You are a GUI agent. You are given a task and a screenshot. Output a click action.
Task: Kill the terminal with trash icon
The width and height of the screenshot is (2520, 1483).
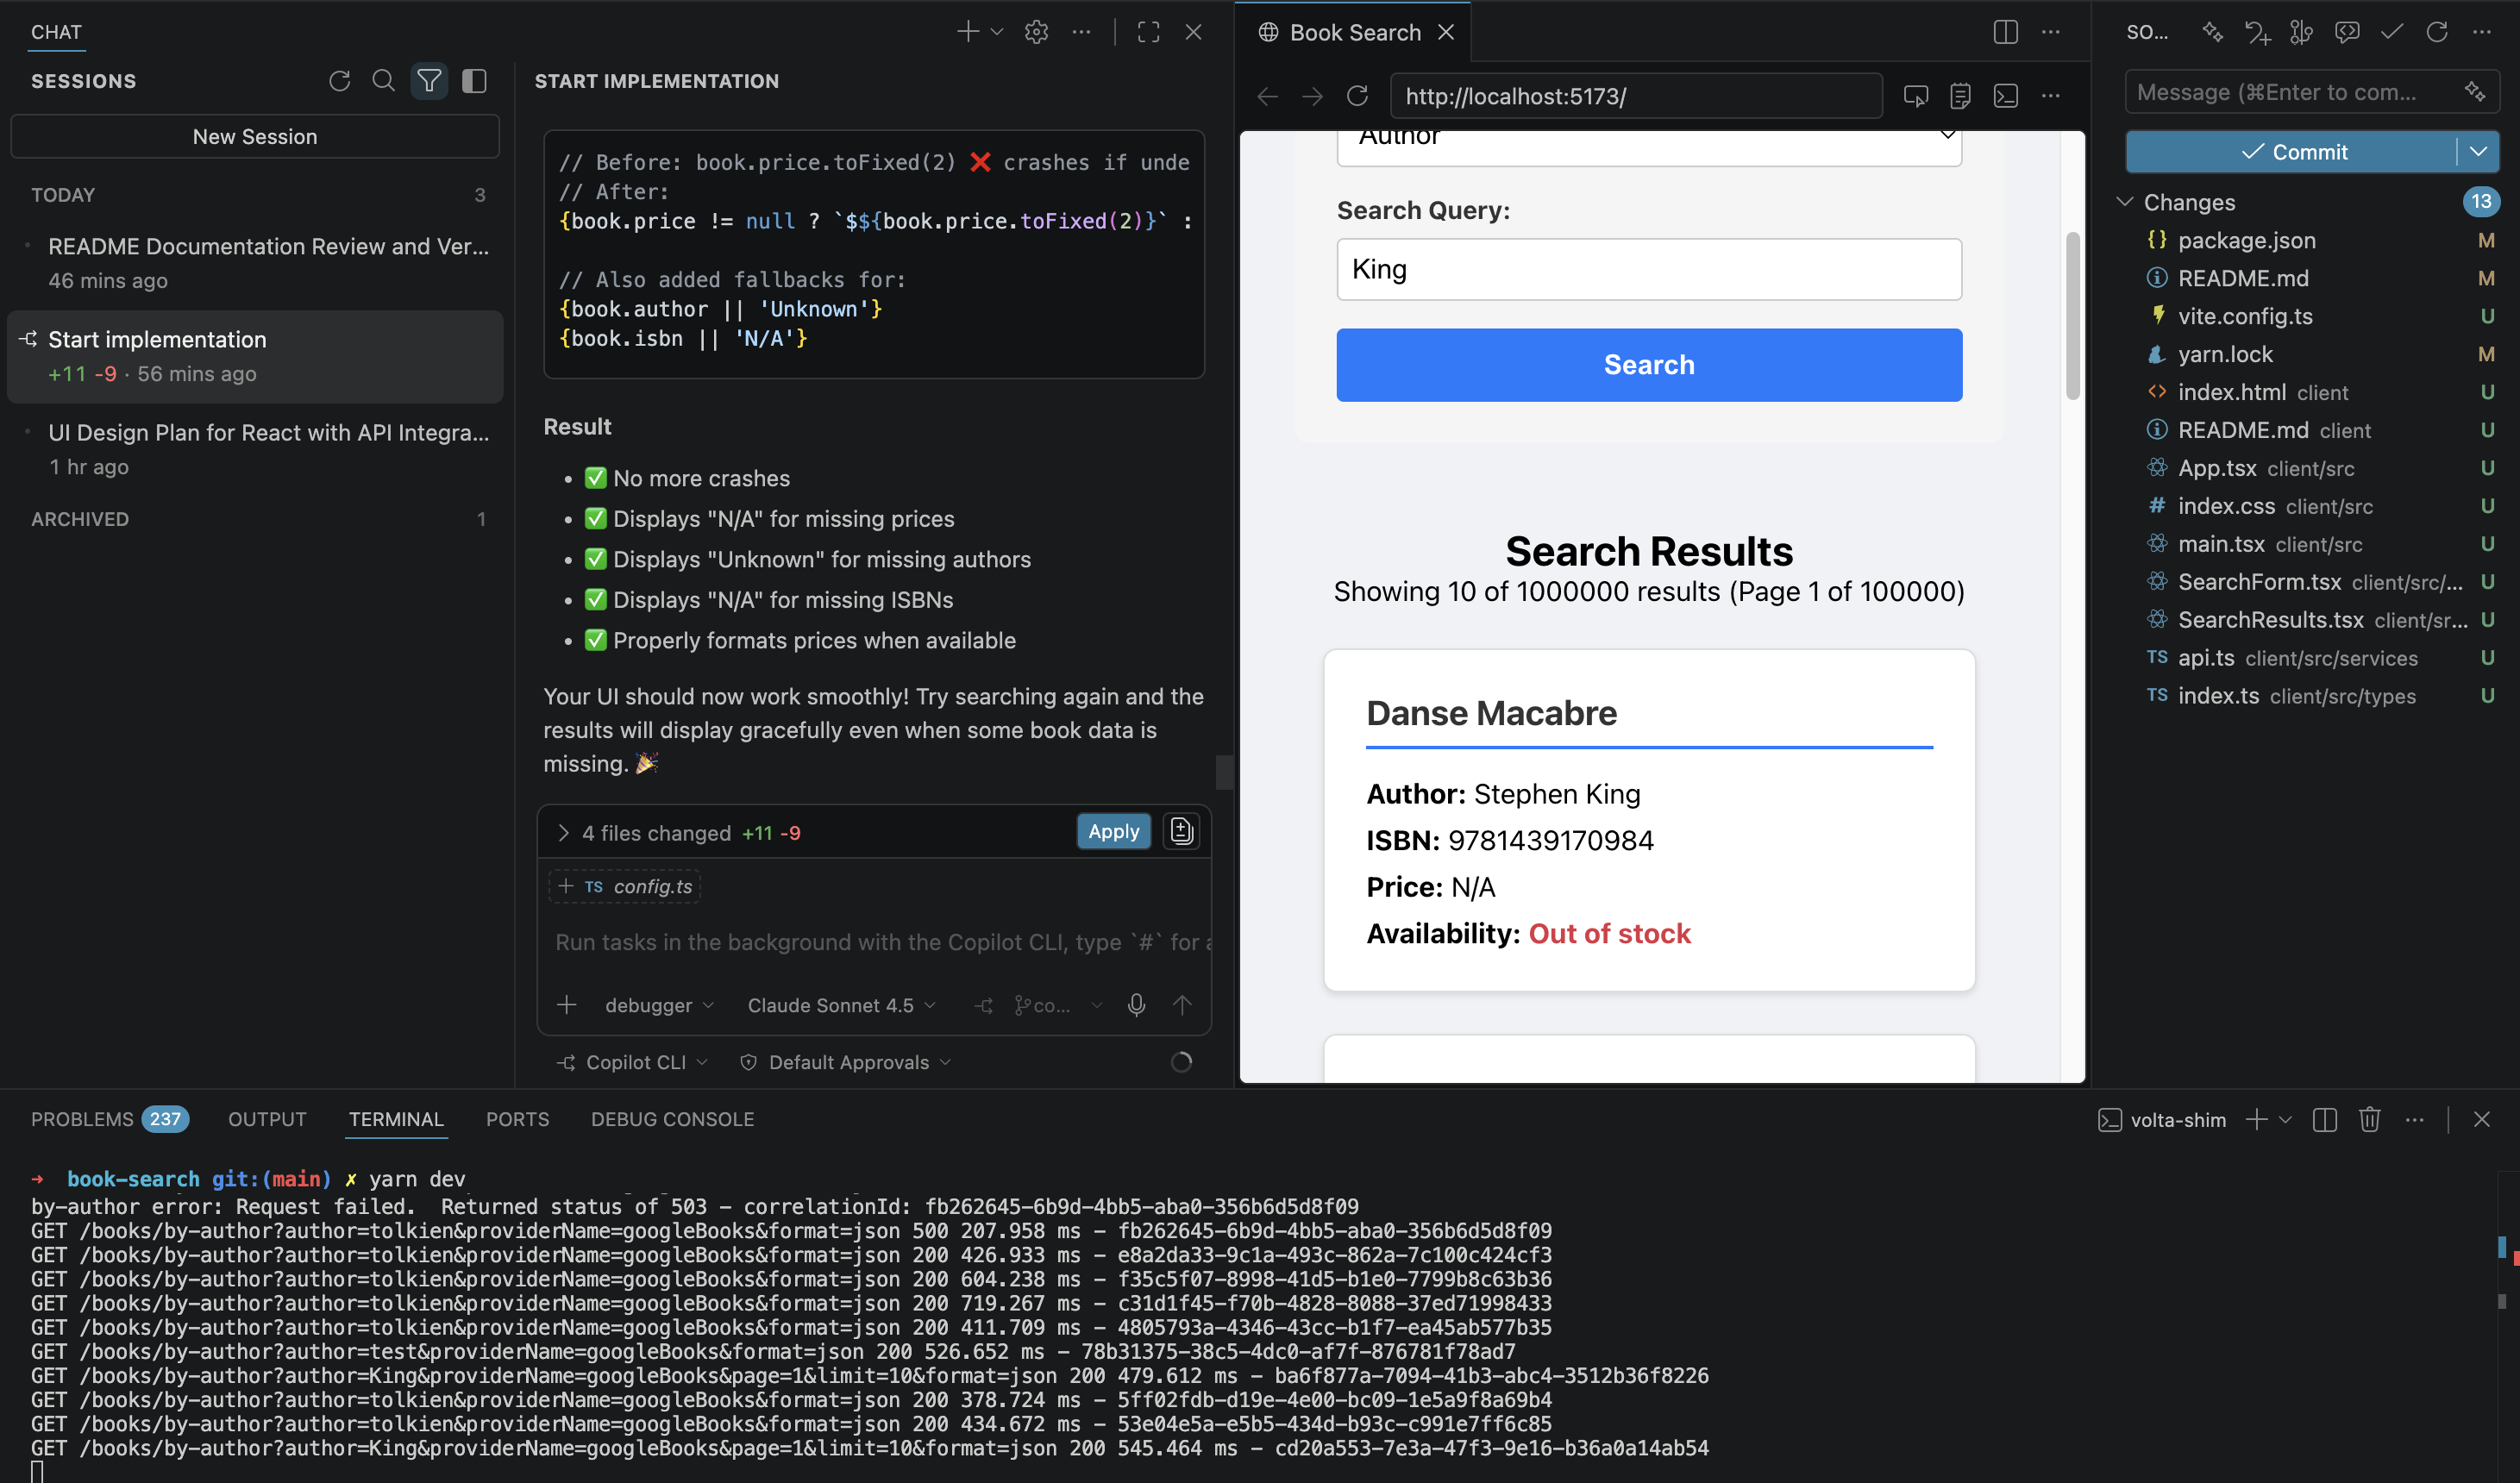coord(2369,1120)
